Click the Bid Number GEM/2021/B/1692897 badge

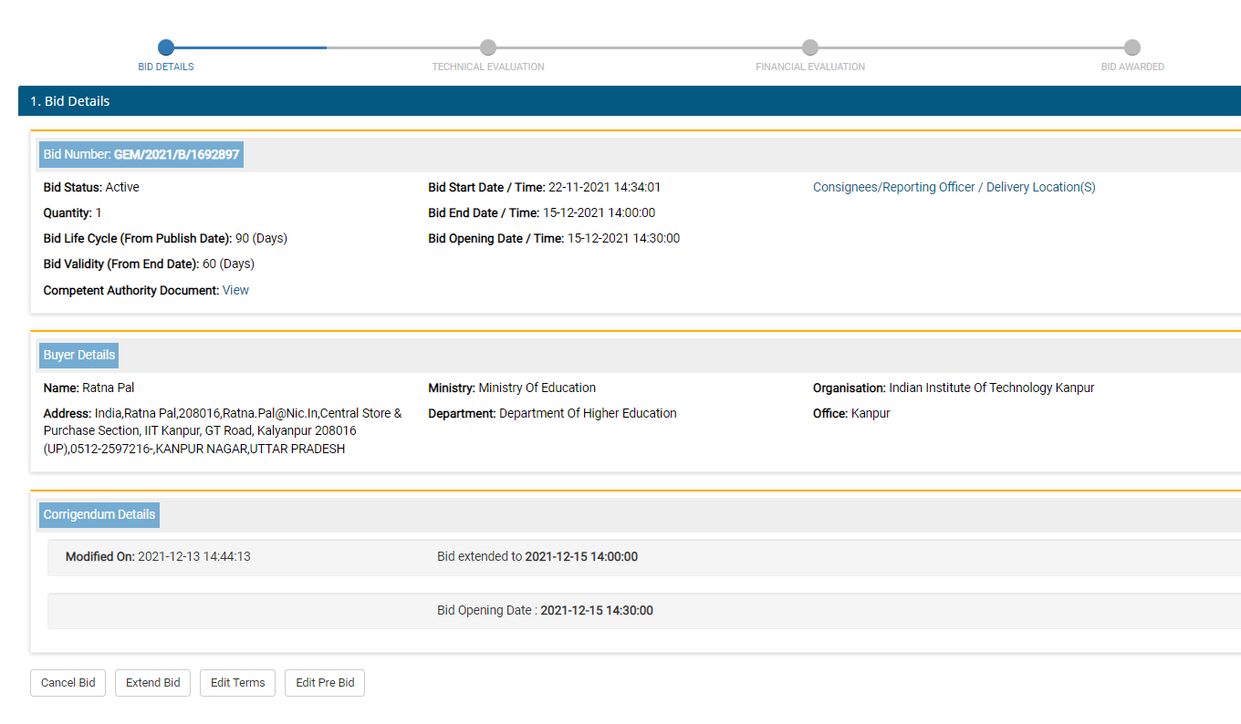click(x=141, y=155)
